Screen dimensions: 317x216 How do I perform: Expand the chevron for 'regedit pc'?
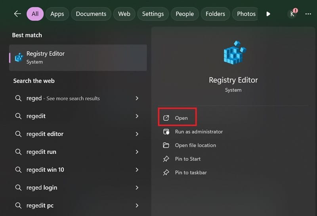tap(137, 205)
